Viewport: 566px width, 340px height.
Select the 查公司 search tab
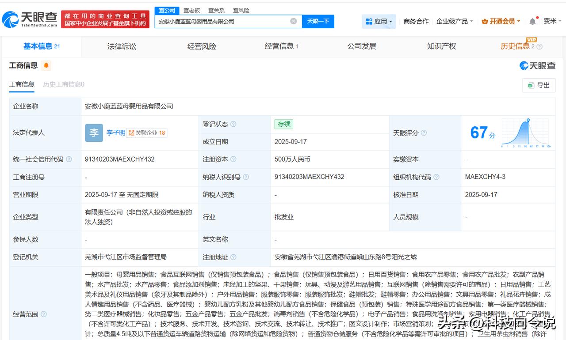tap(167, 10)
